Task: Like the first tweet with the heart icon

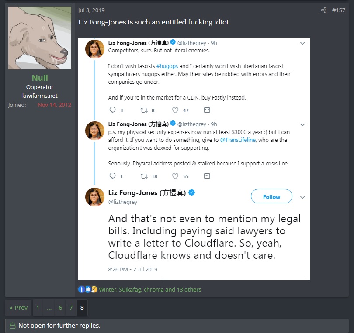Action: [175, 110]
